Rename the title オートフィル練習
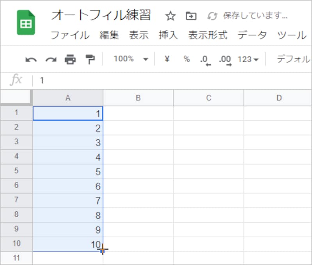312x265 pixels. click(101, 16)
